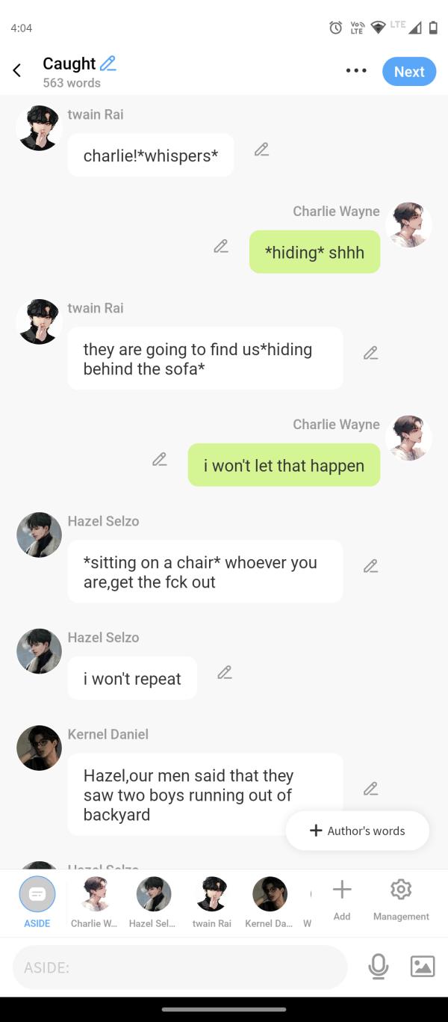Add Author's words
The image size is (448, 1022).
358,831
